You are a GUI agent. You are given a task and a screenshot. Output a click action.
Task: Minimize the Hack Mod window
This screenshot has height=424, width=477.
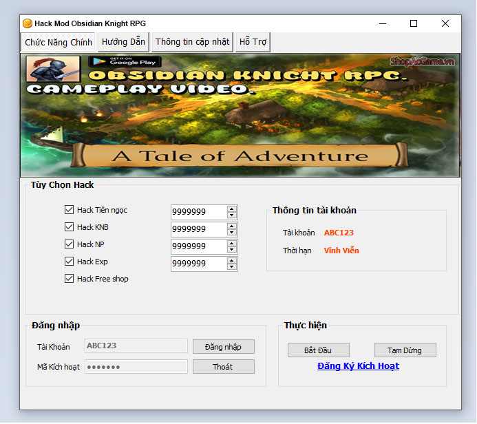point(383,23)
